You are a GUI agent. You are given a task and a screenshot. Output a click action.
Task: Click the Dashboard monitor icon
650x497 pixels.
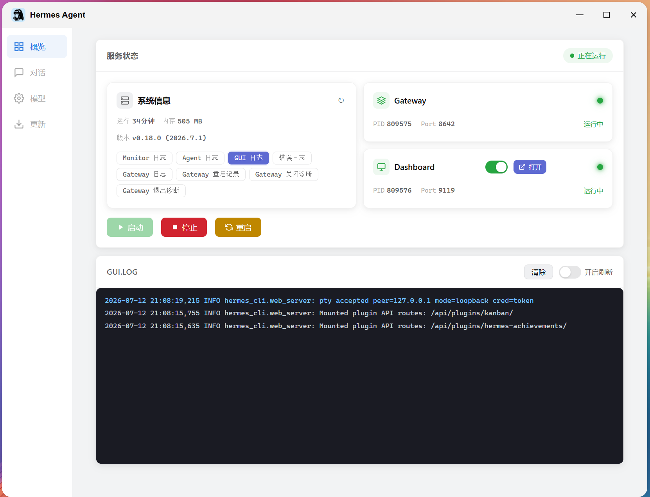(381, 167)
